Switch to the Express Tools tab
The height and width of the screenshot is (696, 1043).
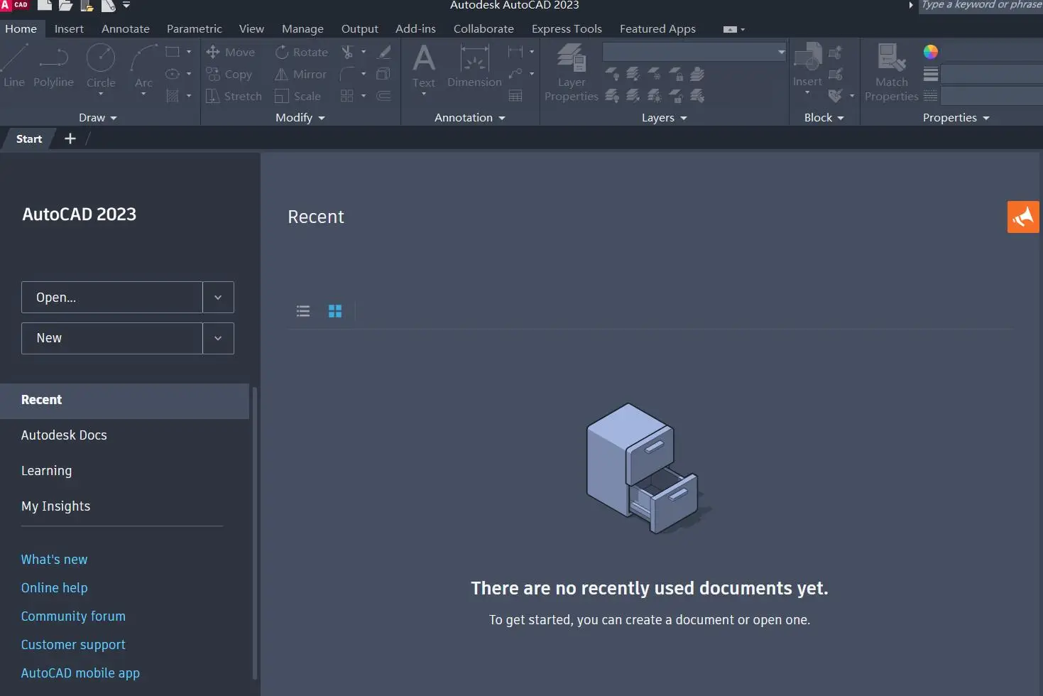tap(567, 29)
